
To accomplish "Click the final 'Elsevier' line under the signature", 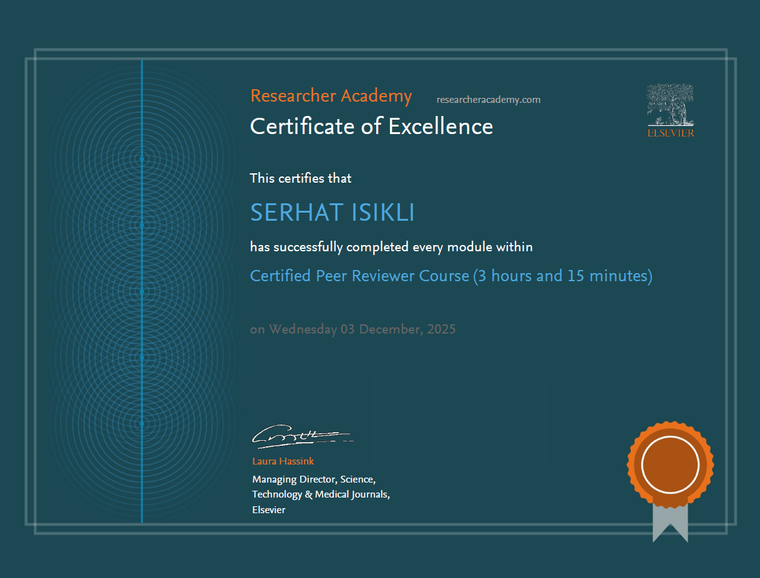I will pos(269,510).
